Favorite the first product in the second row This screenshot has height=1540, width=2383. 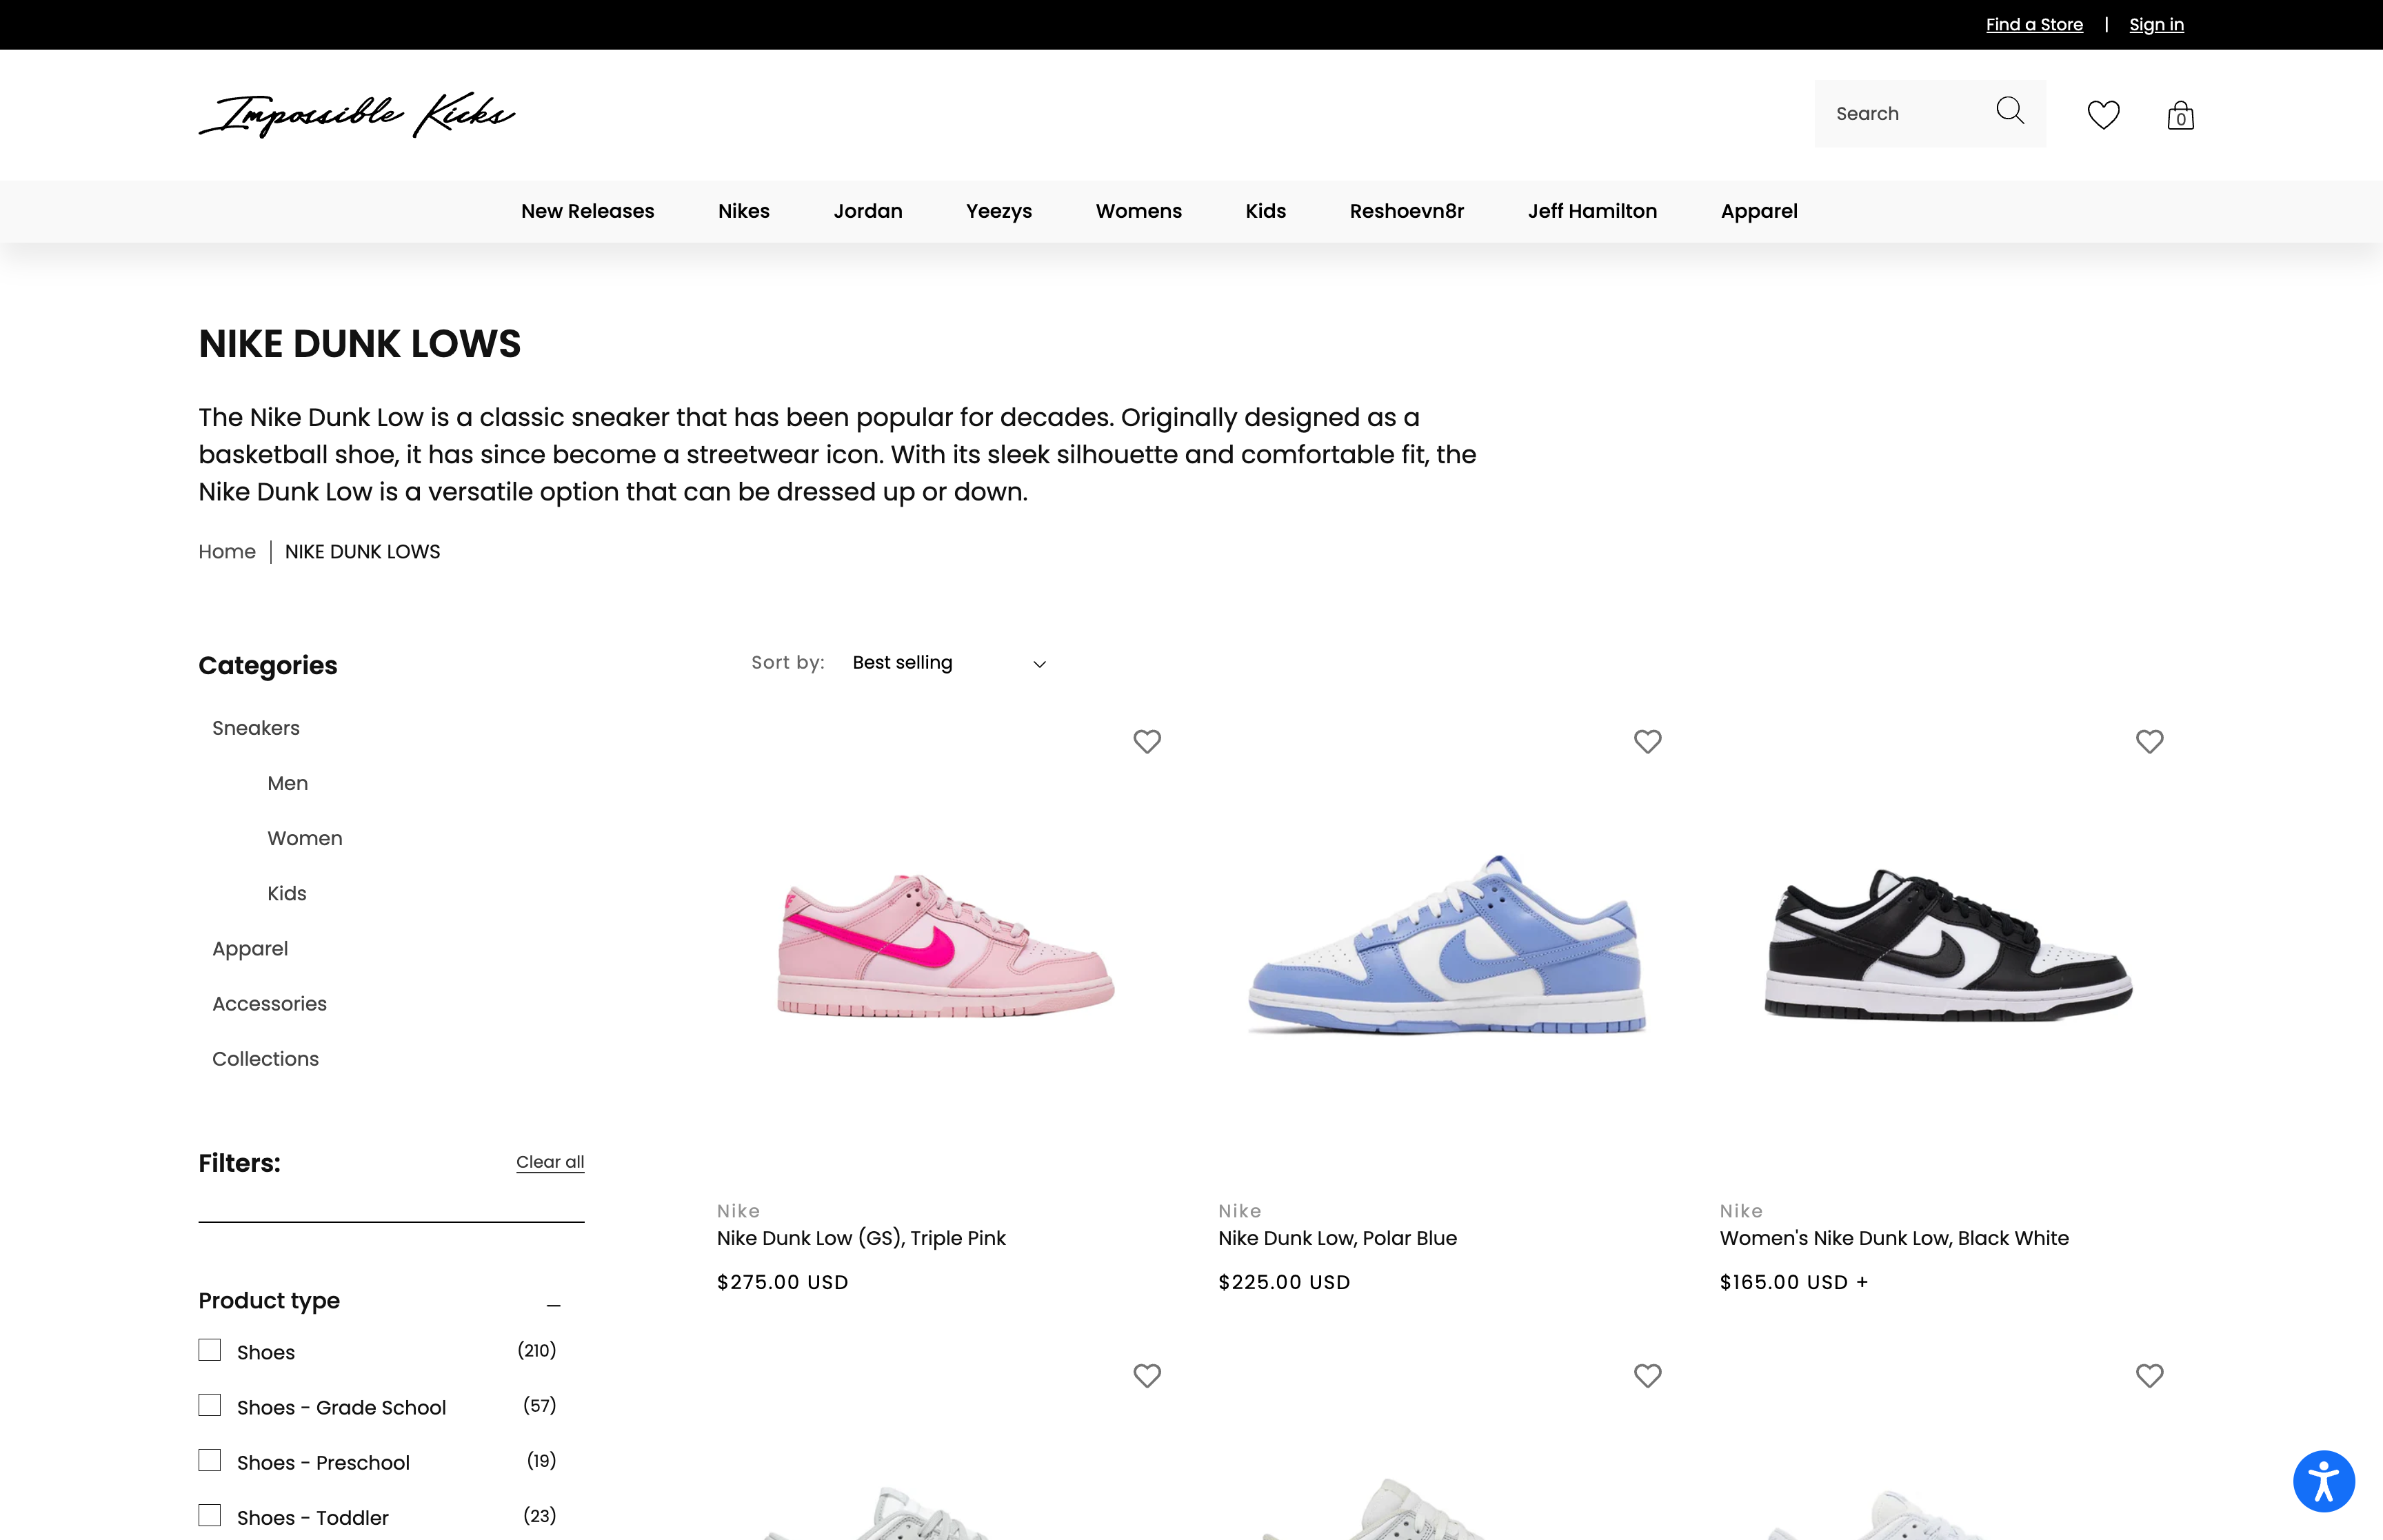click(x=1147, y=1376)
